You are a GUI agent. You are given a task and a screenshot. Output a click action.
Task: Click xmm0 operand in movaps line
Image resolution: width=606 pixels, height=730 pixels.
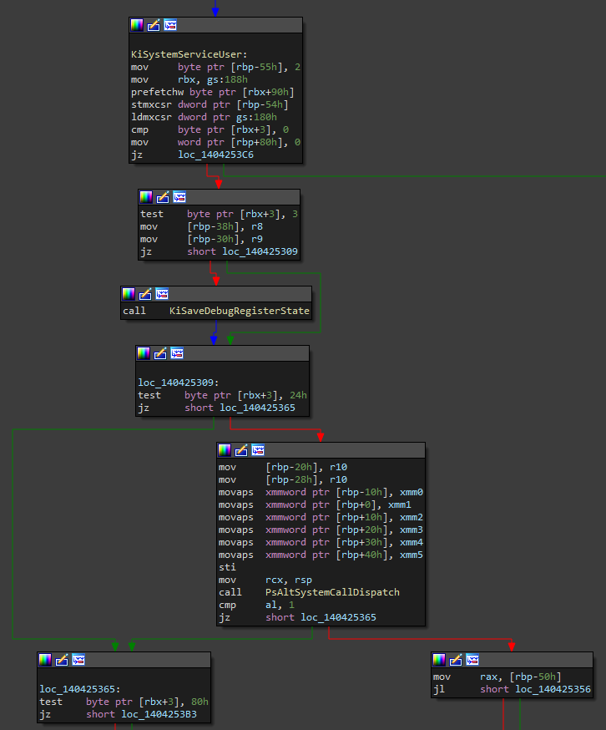click(x=412, y=492)
